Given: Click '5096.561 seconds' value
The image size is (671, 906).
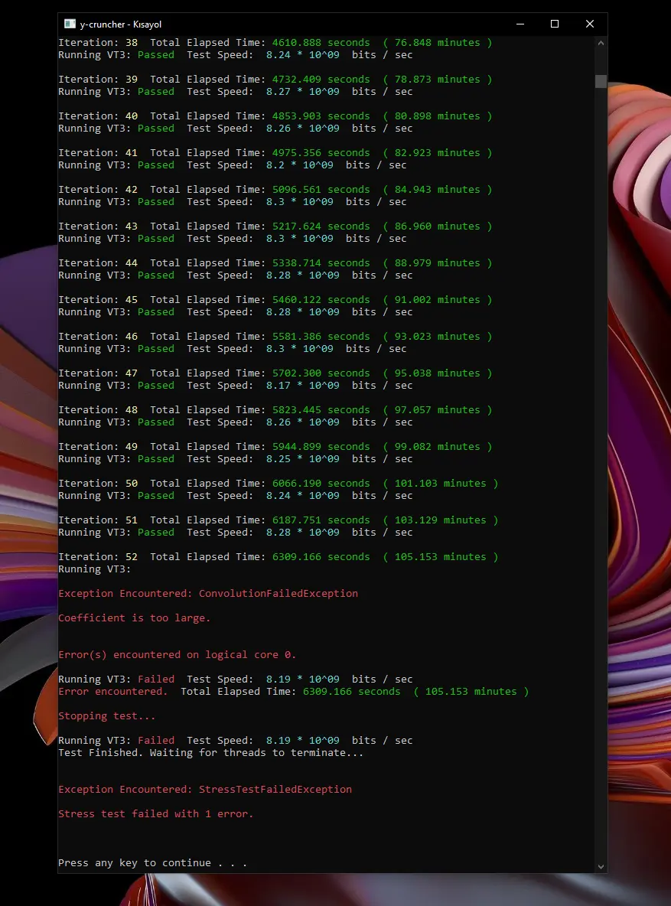Looking at the screenshot, I should coord(321,190).
